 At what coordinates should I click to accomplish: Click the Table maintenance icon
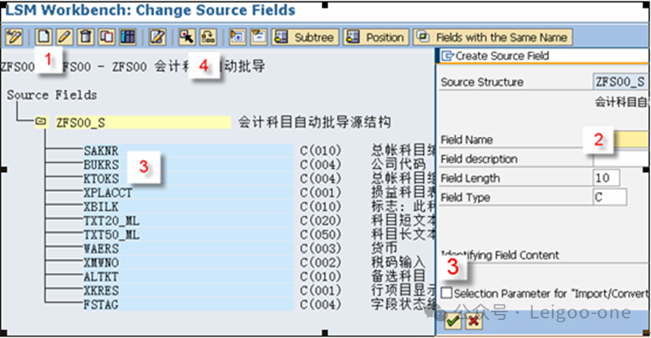[126, 37]
